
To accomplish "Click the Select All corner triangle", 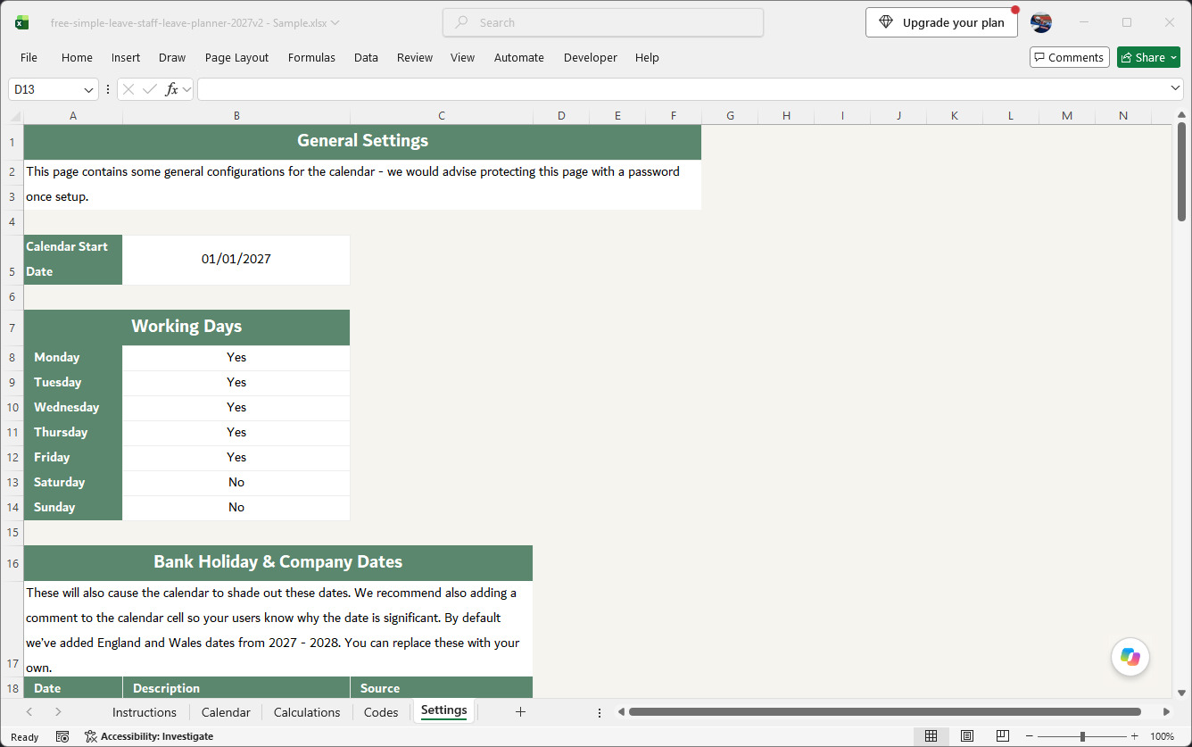I will click(16, 115).
